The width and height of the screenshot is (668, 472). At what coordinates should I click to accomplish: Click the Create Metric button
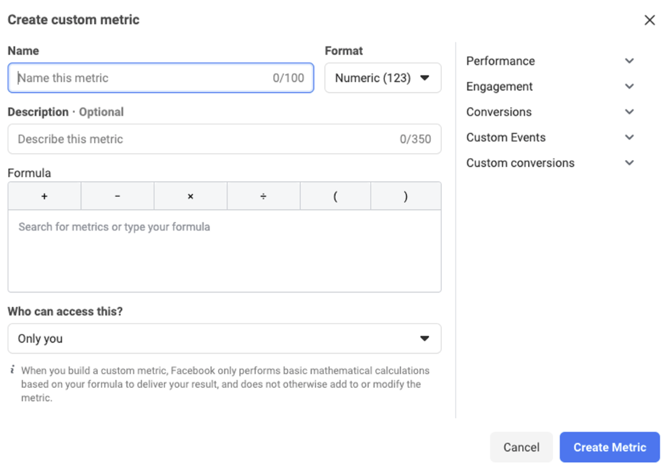tap(609, 447)
